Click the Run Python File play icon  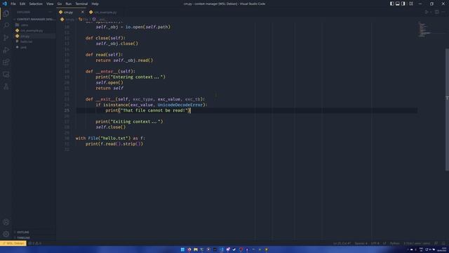pyautogui.click(x=427, y=12)
